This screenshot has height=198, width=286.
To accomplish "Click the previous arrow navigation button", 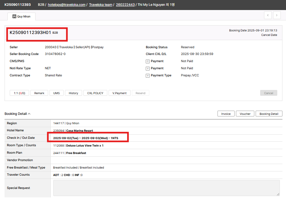I will click(x=268, y=15).
